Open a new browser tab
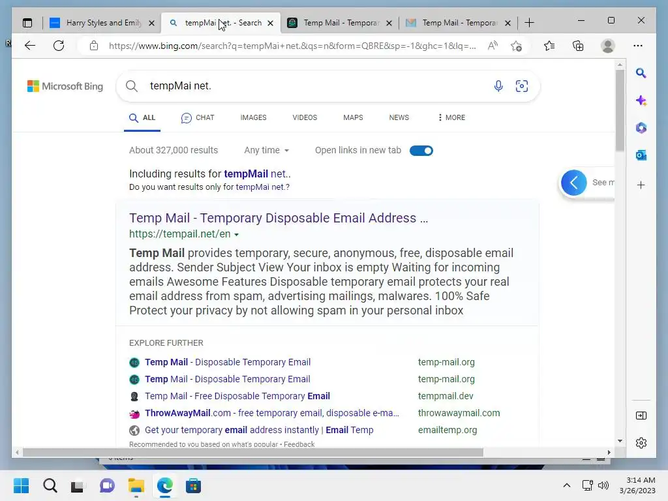668x501 pixels. coord(529,23)
